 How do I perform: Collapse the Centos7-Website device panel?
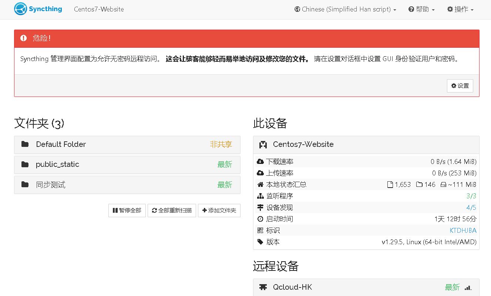pos(366,145)
